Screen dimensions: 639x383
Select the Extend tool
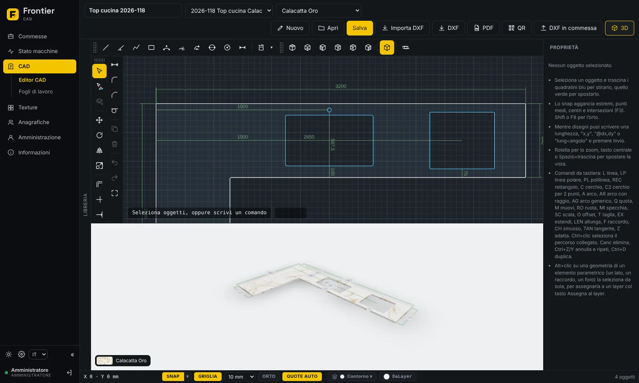click(x=99, y=215)
